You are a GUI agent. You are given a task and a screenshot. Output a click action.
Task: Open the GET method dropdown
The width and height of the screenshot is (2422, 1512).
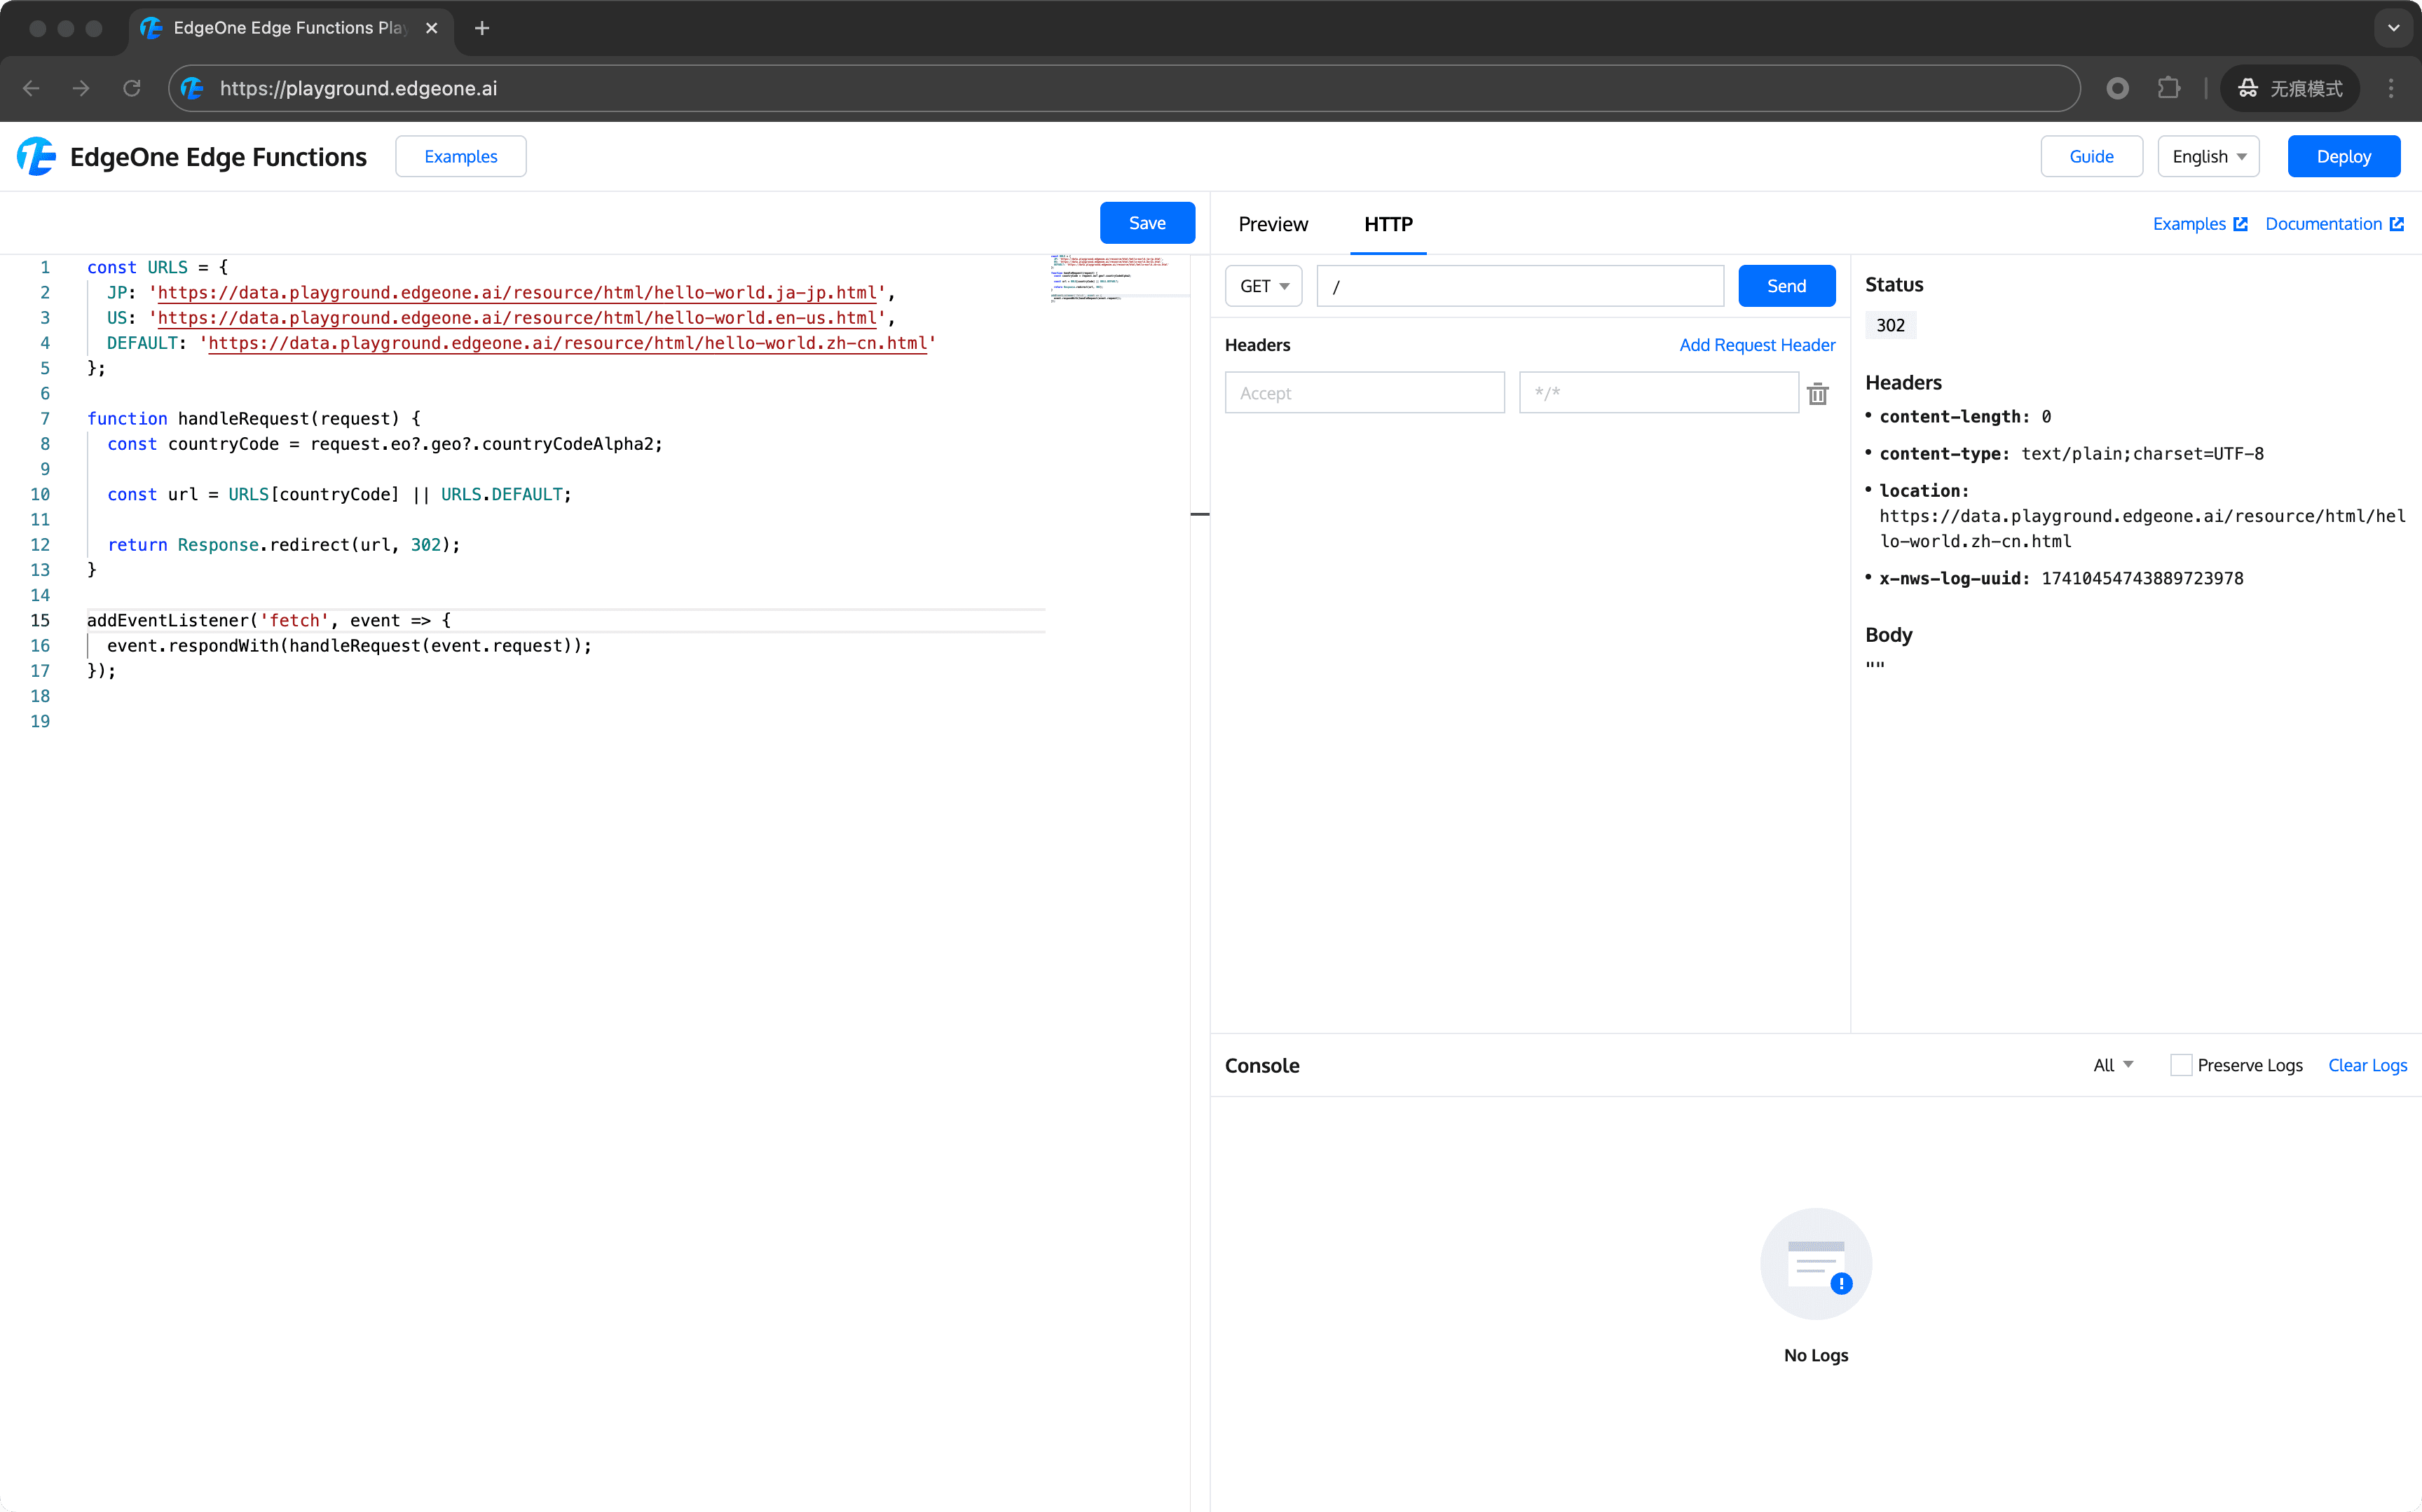coord(1263,286)
